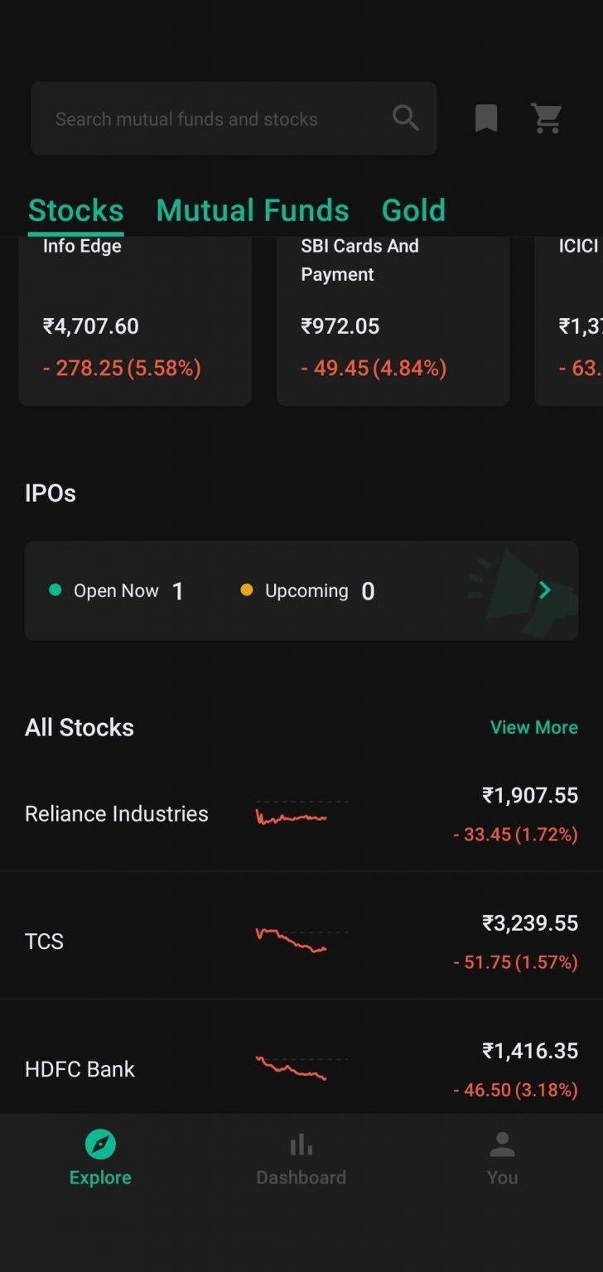Switch to the Mutual Funds tab
Image resolution: width=603 pixels, height=1272 pixels.
pos(253,210)
